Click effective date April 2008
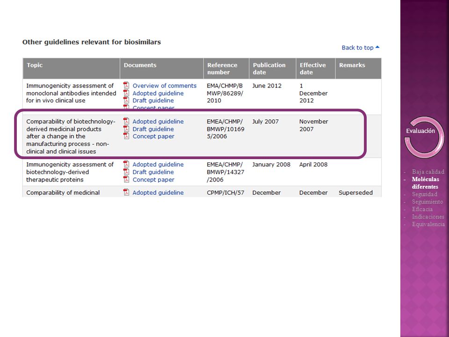This screenshot has height=337, width=449. pyautogui.click(x=313, y=164)
